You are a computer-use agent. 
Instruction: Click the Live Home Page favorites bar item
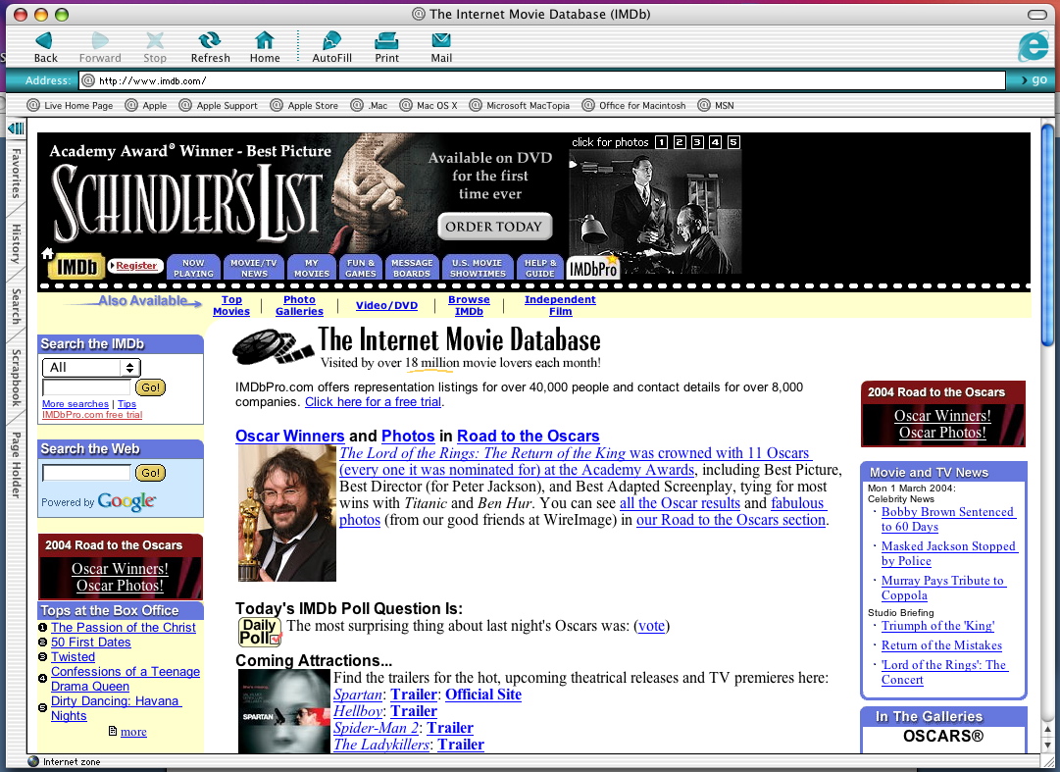coord(71,106)
